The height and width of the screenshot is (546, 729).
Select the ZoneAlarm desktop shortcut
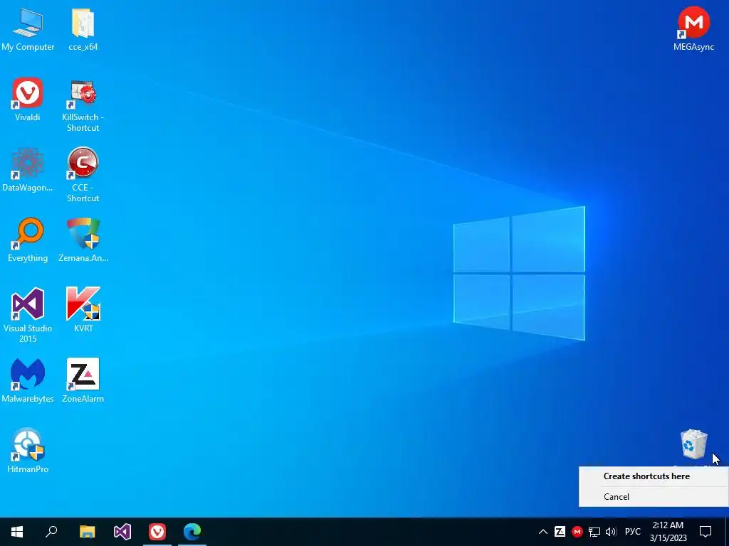83,381
